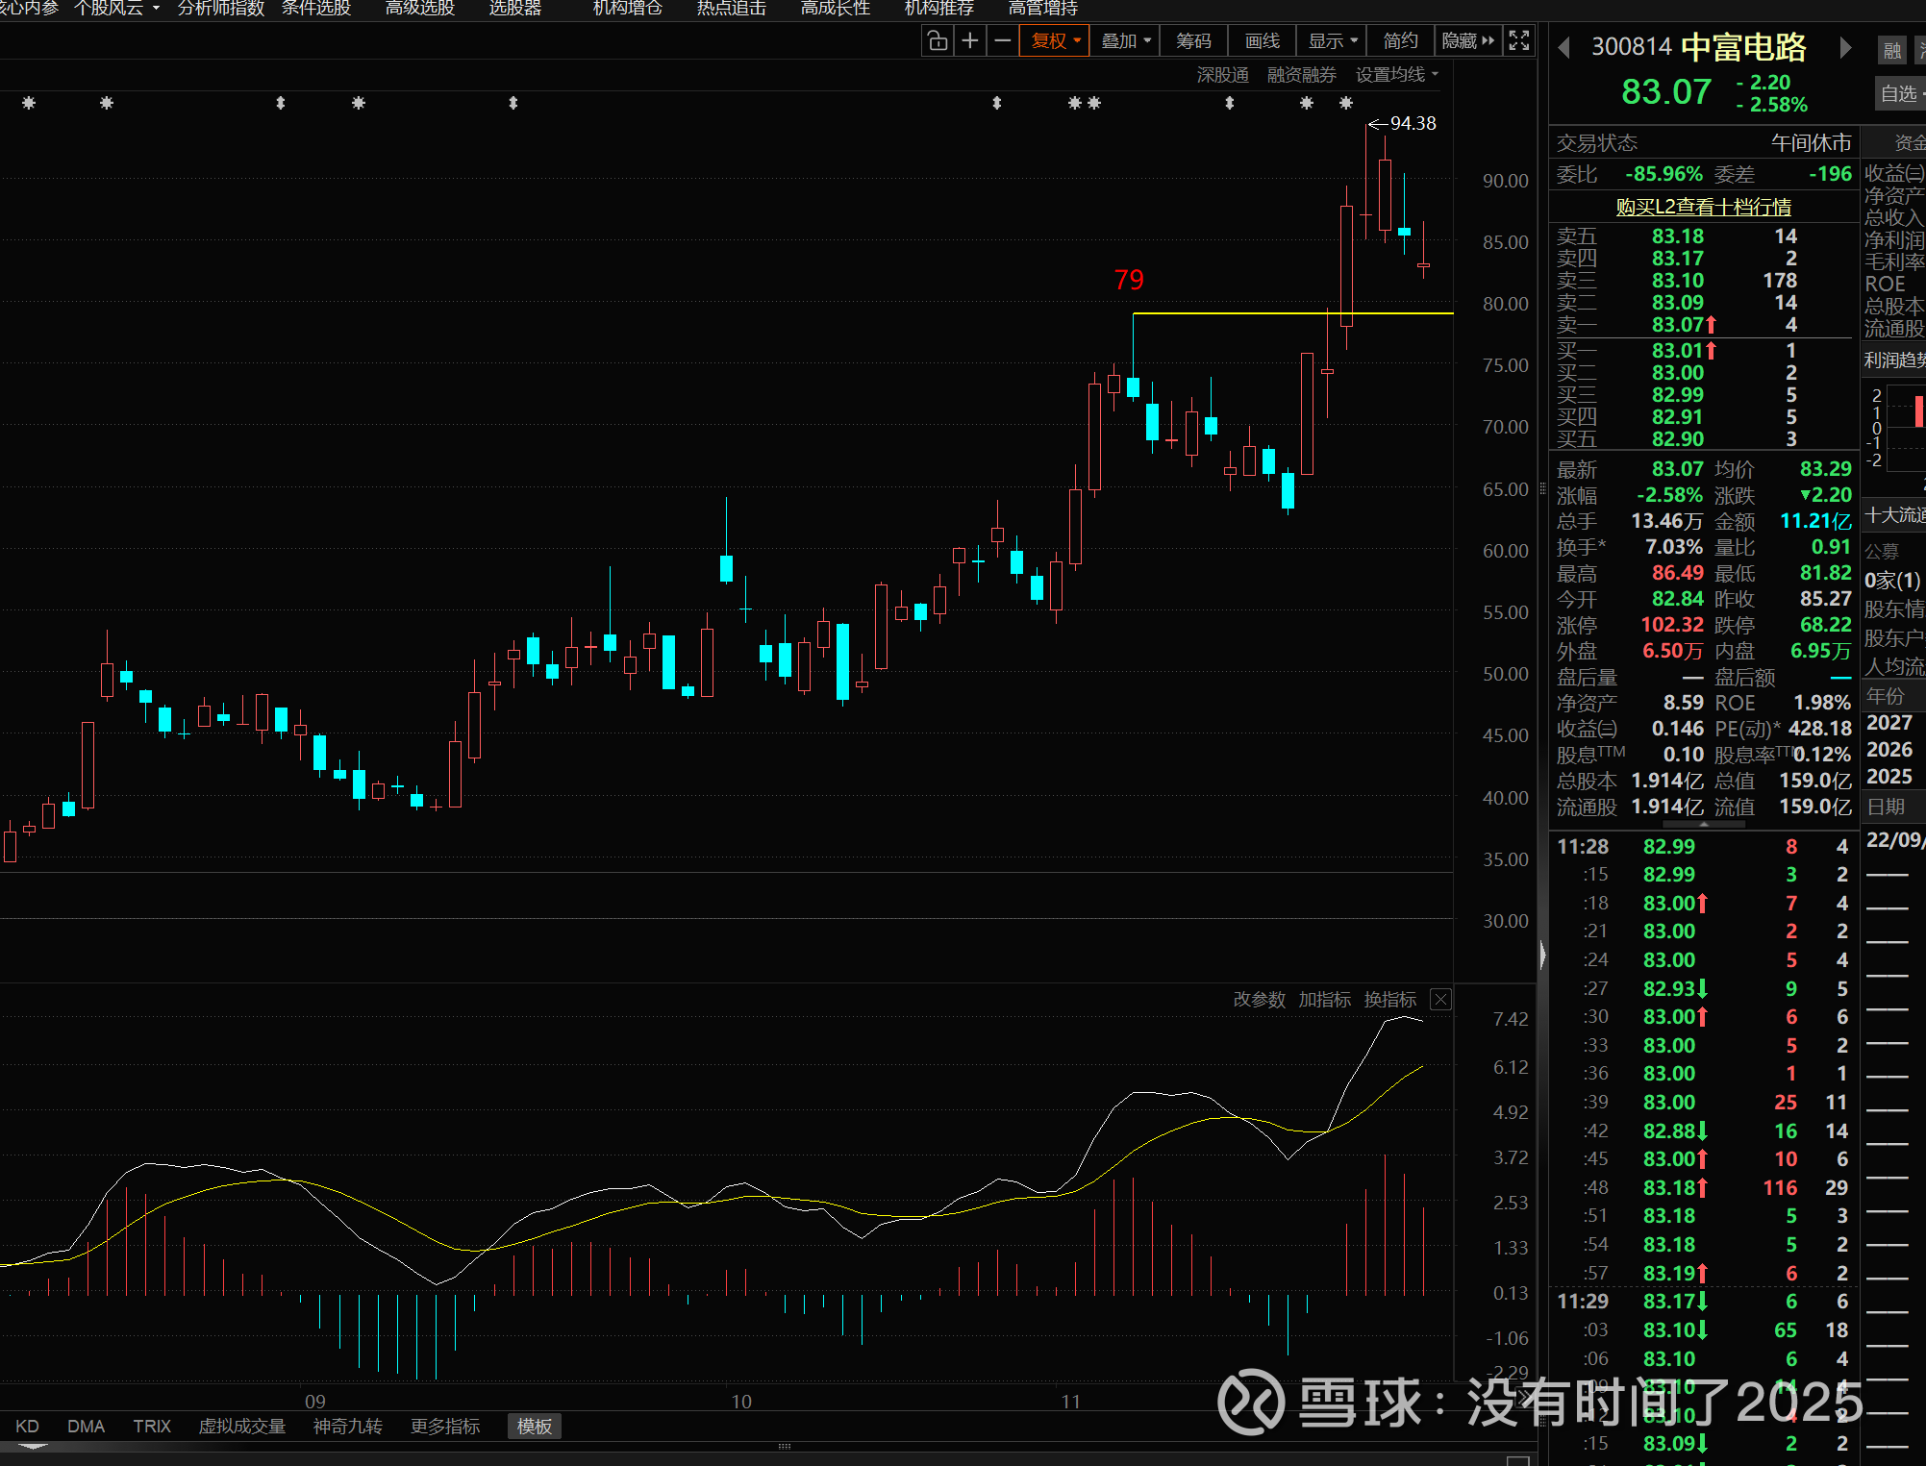Go to next stock with right arrow

[x=1844, y=48]
